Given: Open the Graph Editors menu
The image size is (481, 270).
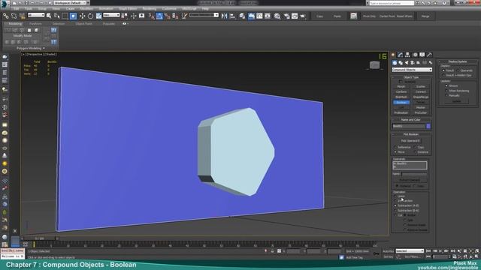Looking at the screenshot, I should click(x=128, y=8).
